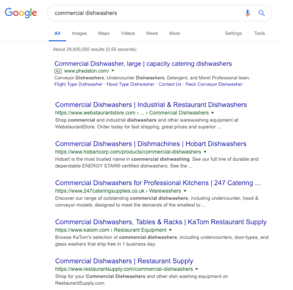Open dropdown arrow beside webstaurantstore.com URL
This screenshot has height=290, width=293.
pos(212,113)
